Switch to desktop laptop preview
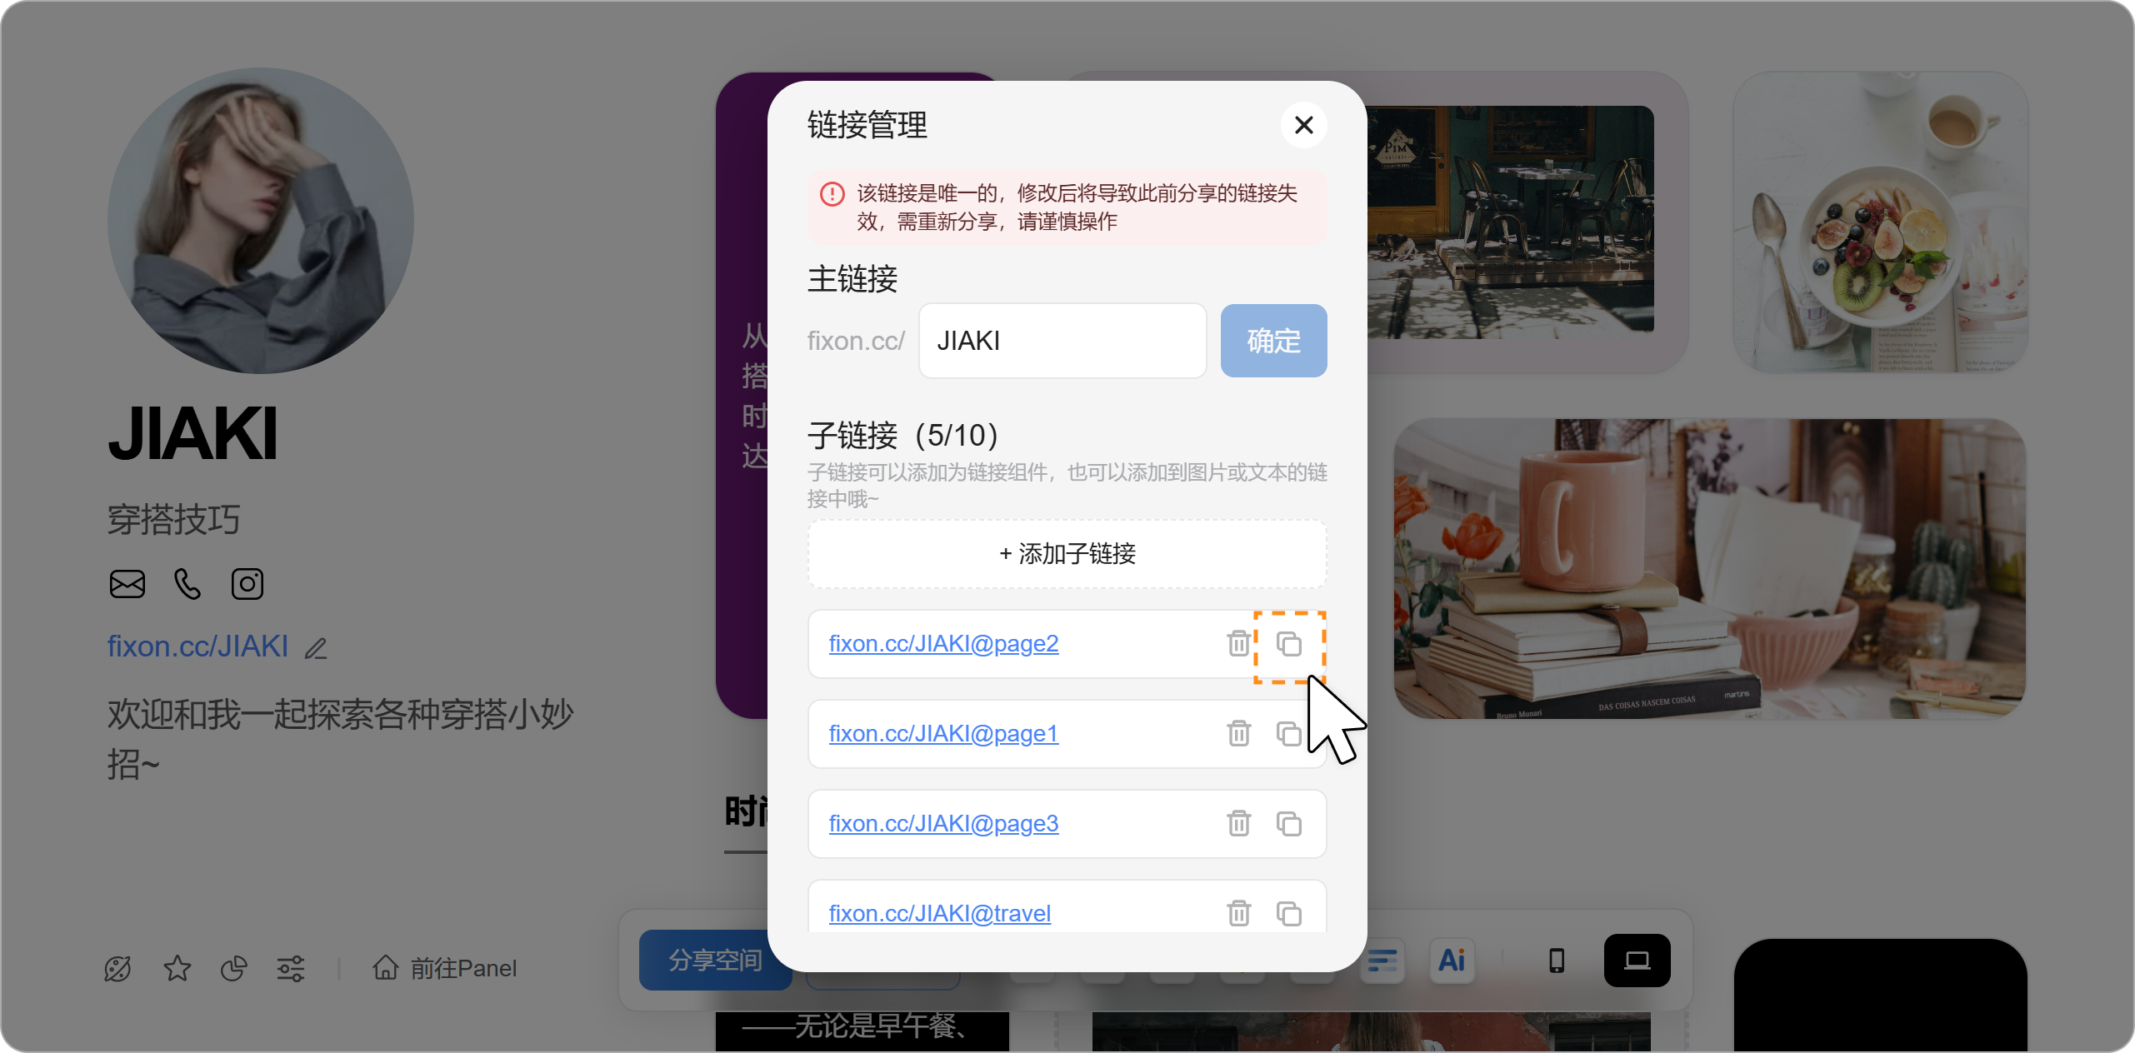 pos(1637,961)
